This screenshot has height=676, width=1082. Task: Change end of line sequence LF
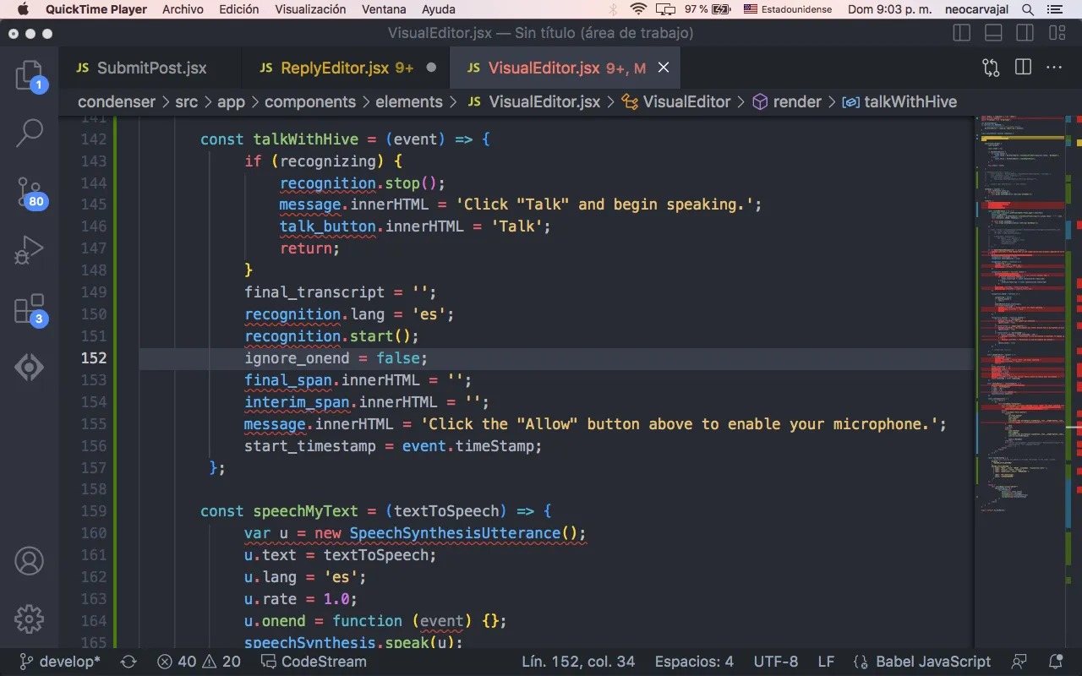pyautogui.click(x=826, y=662)
